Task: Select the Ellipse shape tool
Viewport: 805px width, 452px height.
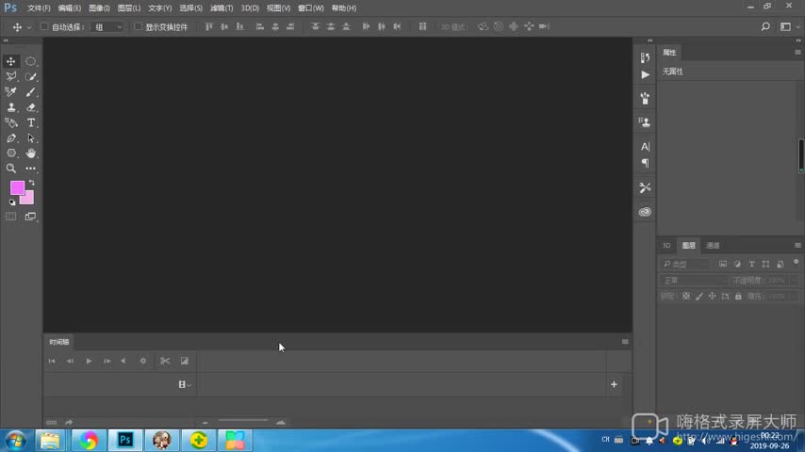Action: coord(10,153)
